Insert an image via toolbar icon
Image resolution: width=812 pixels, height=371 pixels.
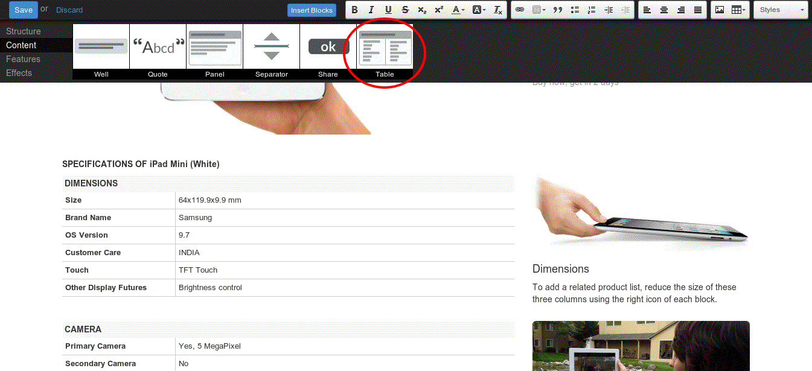point(720,10)
